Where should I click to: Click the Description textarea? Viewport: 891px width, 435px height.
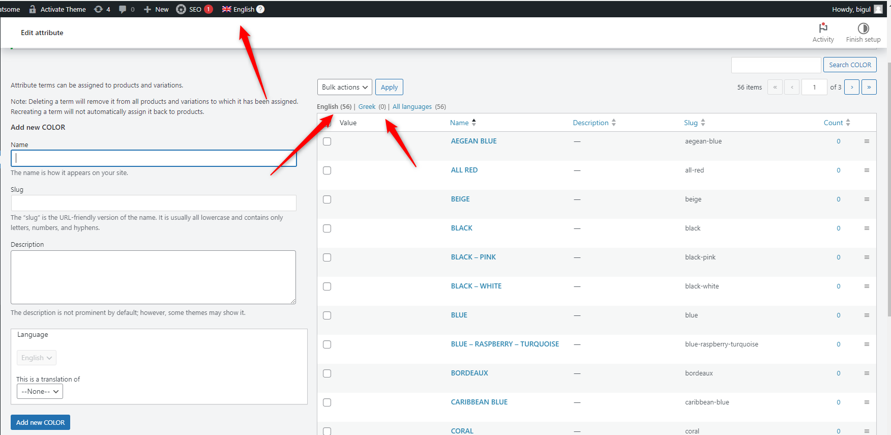pos(153,277)
